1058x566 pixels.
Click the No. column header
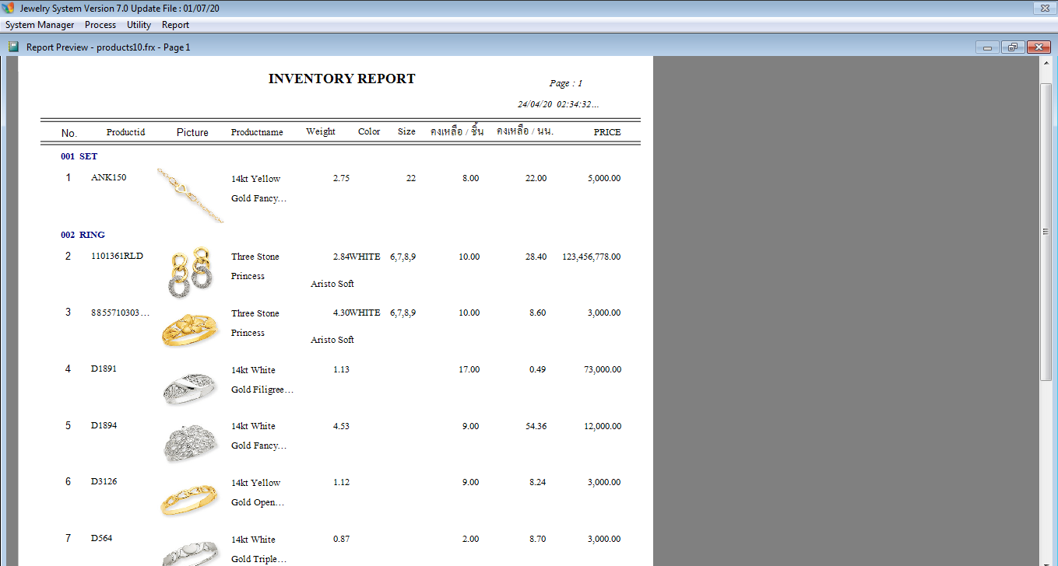(69, 133)
